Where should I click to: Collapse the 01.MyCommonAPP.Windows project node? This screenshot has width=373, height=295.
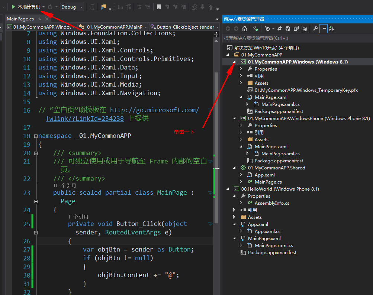point(234,62)
